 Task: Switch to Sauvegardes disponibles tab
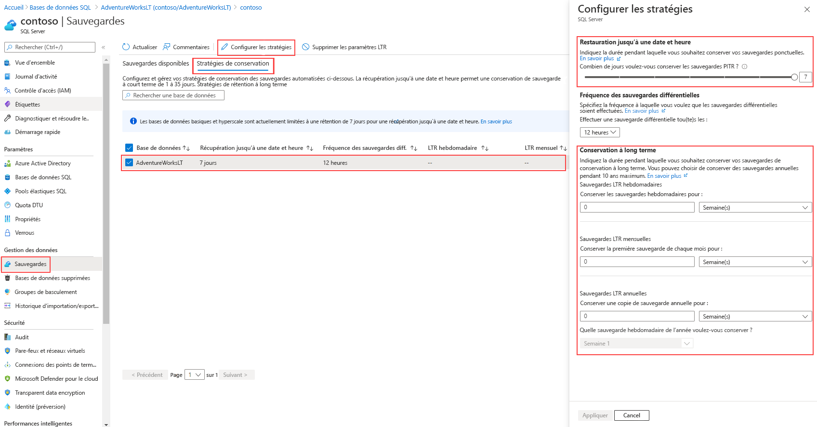coord(156,64)
